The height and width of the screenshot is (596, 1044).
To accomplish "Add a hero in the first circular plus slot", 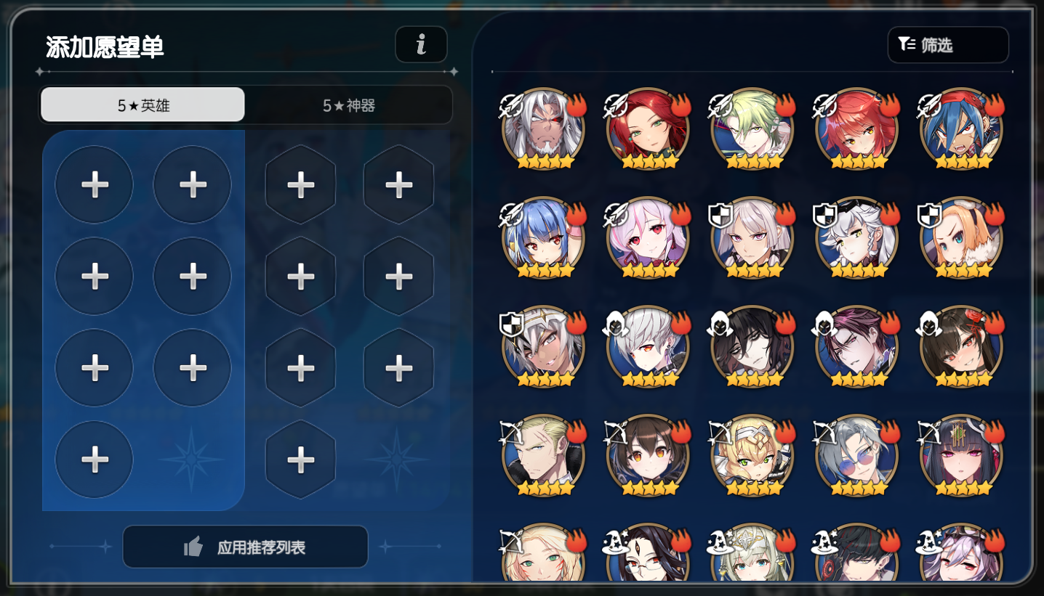I will pos(95,185).
